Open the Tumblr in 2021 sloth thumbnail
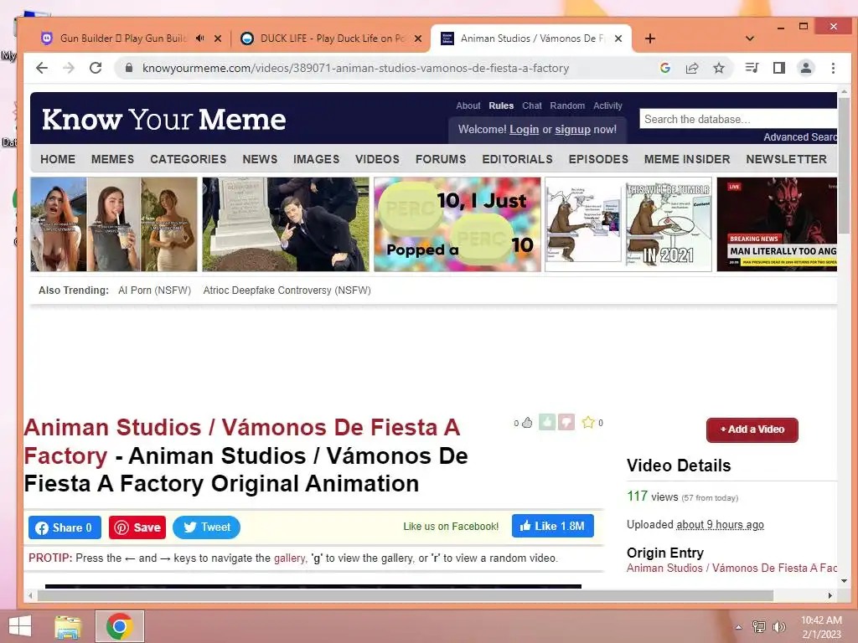Screen dimensions: 858x643 pyautogui.click(x=628, y=224)
